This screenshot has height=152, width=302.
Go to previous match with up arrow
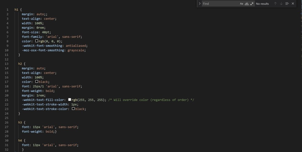pyautogui.click(x=275, y=4)
